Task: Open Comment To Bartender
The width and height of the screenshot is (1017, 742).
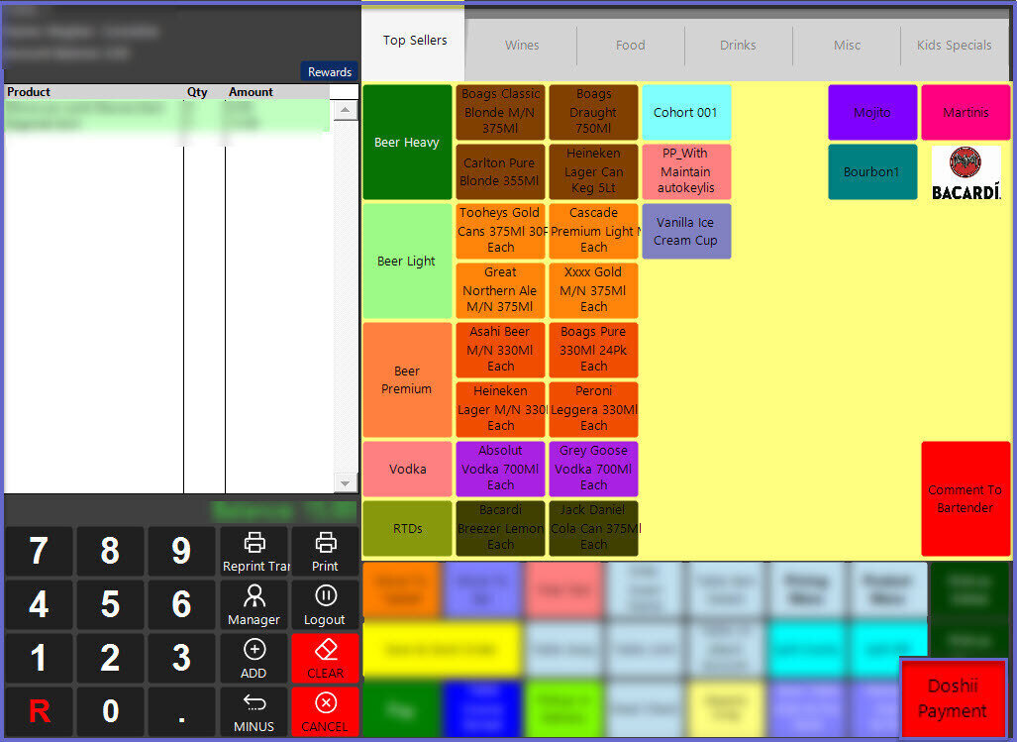Action: tap(966, 498)
